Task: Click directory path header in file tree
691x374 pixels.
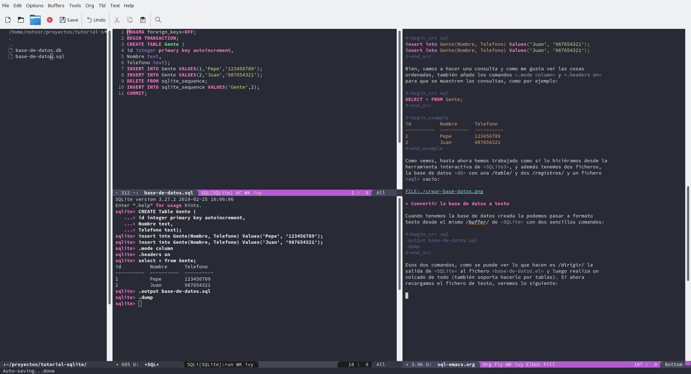Action: click(x=57, y=32)
